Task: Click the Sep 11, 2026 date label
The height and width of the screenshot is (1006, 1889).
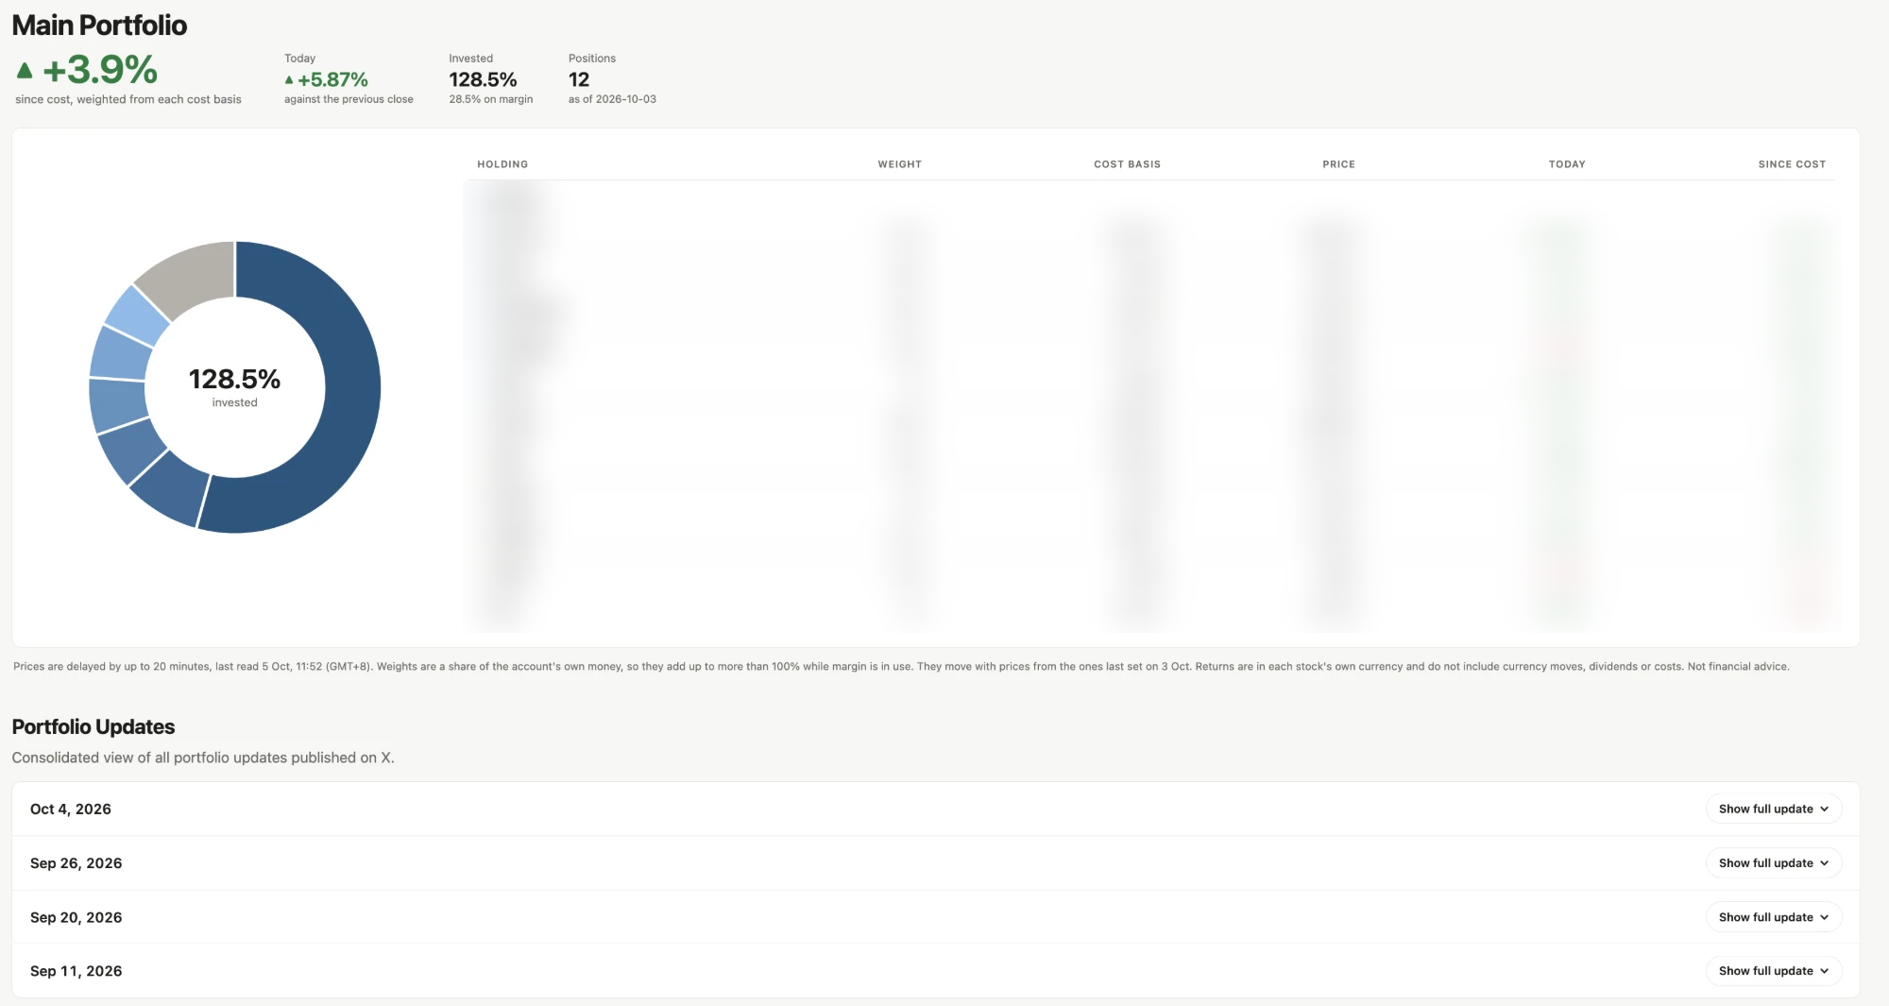Action: pyautogui.click(x=76, y=971)
